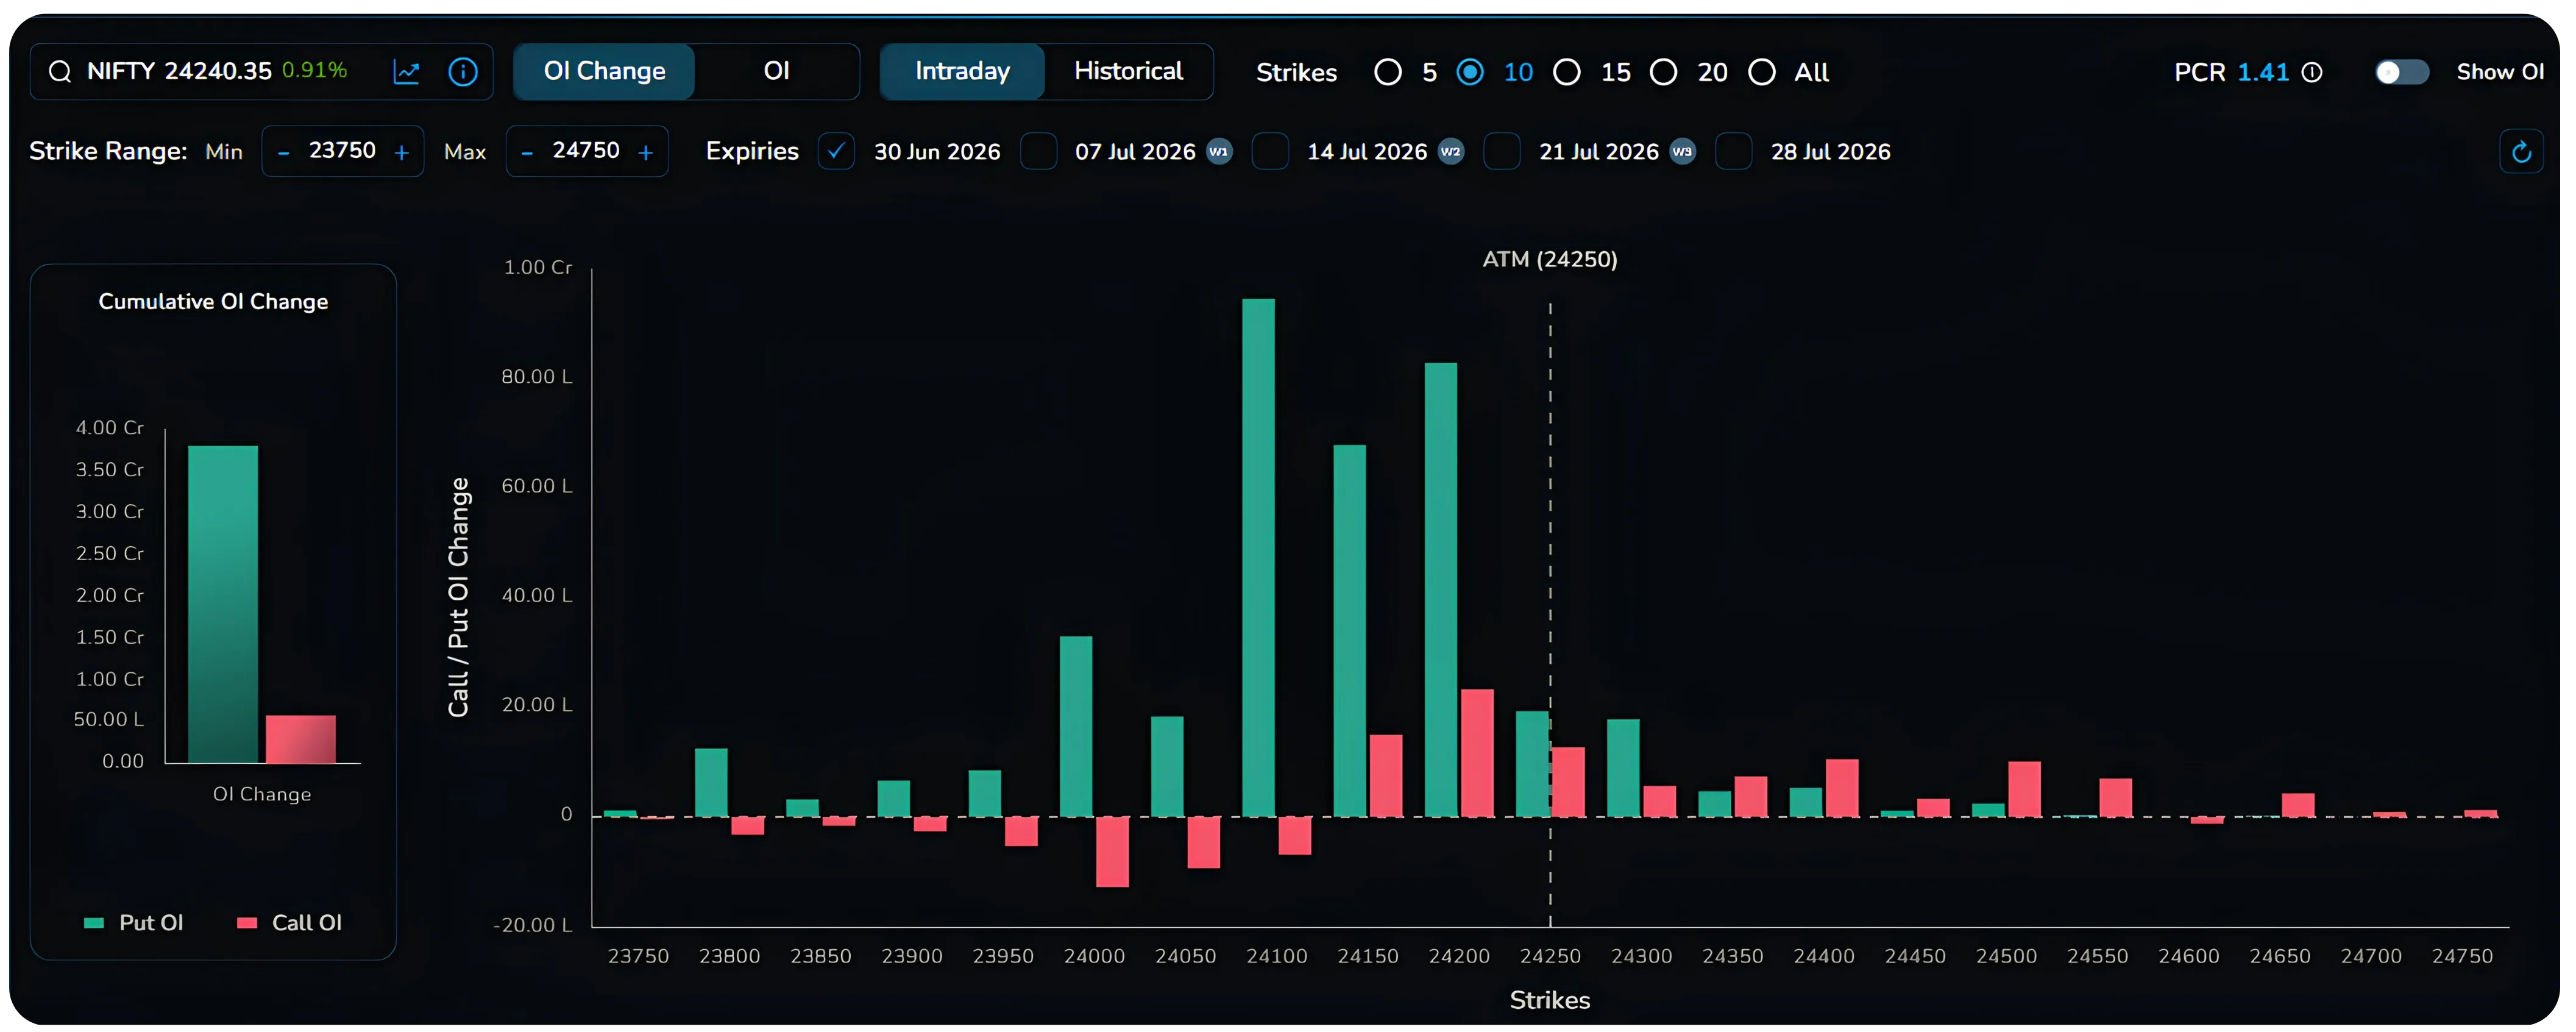
Task: Select the Historical tab
Action: (1128, 72)
